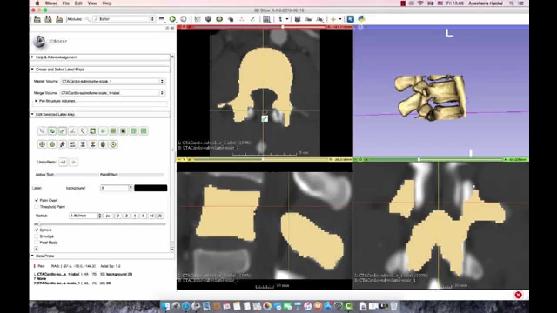Image resolution: width=557 pixels, height=313 pixels.
Task: Click the next module grey arrow
Action: (x=183, y=19)
